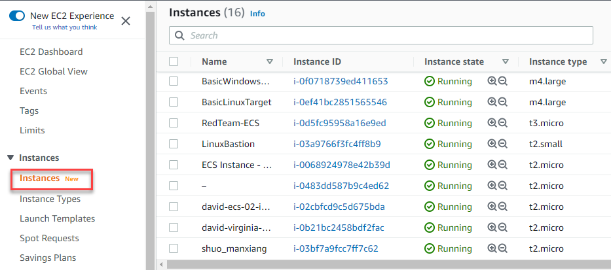Open the Instance state filter dropdown
This screenshot has width=611, height=270.
point(506,61)
